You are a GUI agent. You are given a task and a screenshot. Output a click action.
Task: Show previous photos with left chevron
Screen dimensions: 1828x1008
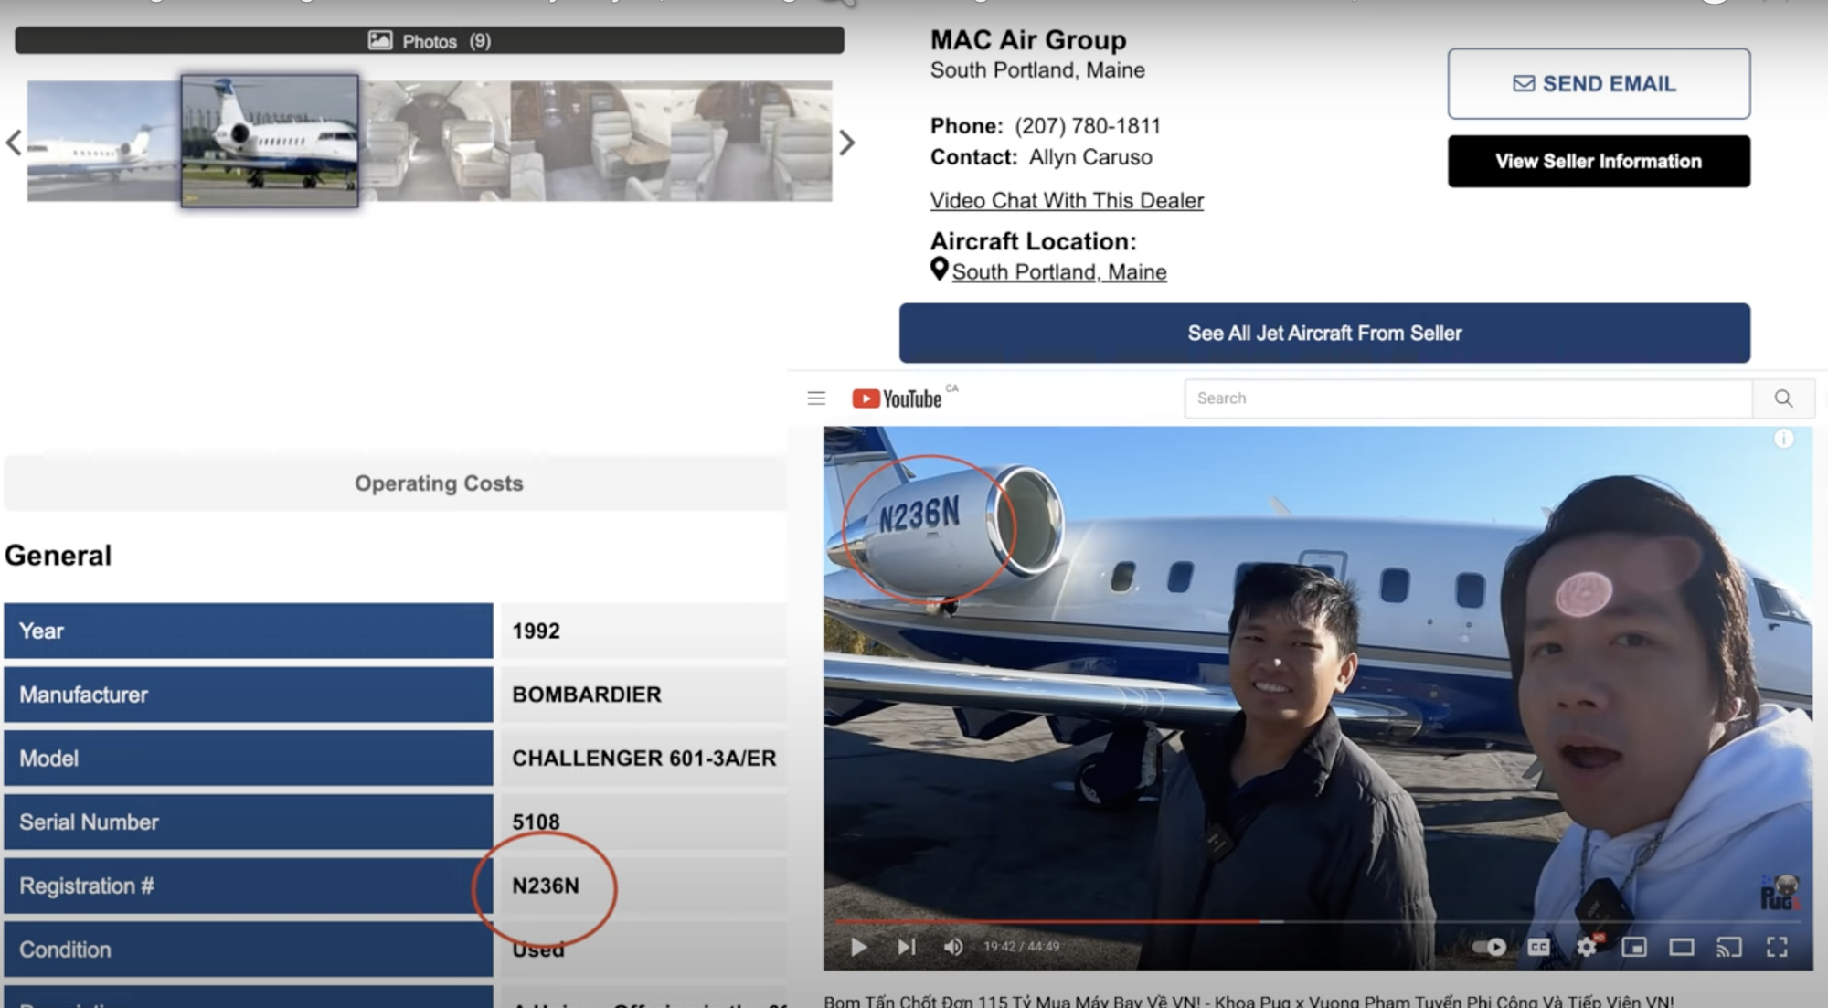coord(14,143)
